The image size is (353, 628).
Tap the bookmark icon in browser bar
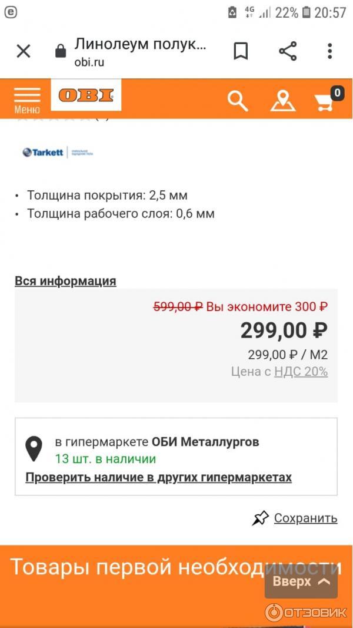coord(241,51)
